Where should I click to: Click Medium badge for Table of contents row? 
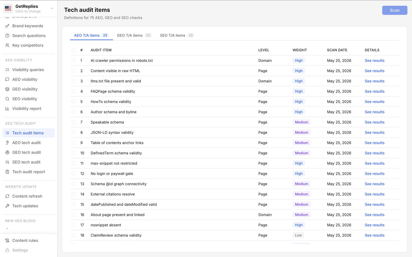[302, 143]
